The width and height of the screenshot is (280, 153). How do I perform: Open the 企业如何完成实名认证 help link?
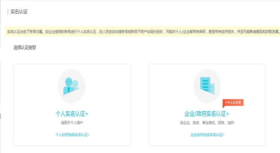(207, 135)
